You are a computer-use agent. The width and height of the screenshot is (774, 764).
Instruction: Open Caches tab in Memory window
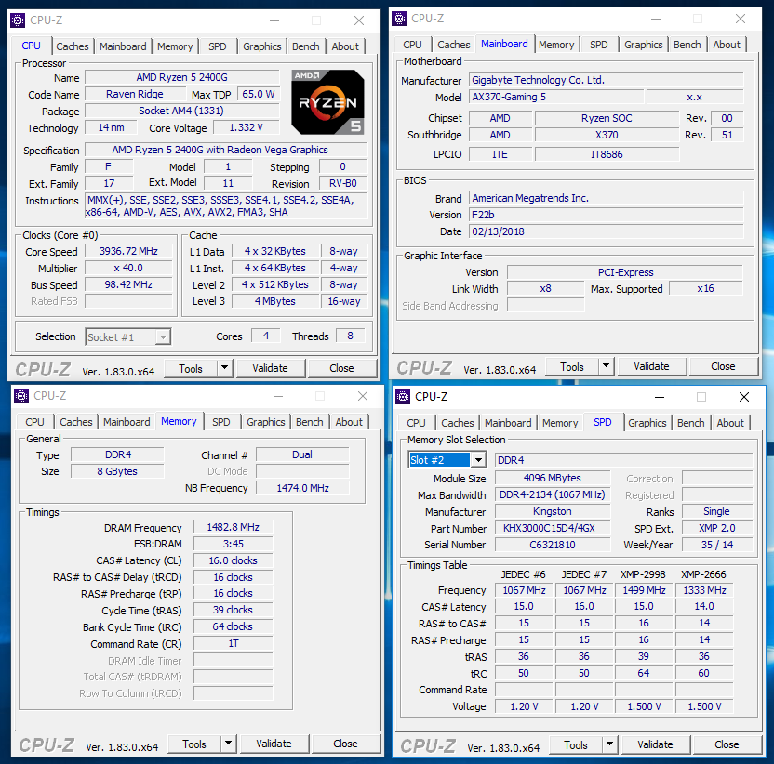[x=76, y=422]
